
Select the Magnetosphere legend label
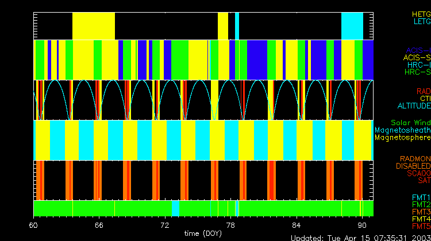pyautogui.click(x=402, y=138)
